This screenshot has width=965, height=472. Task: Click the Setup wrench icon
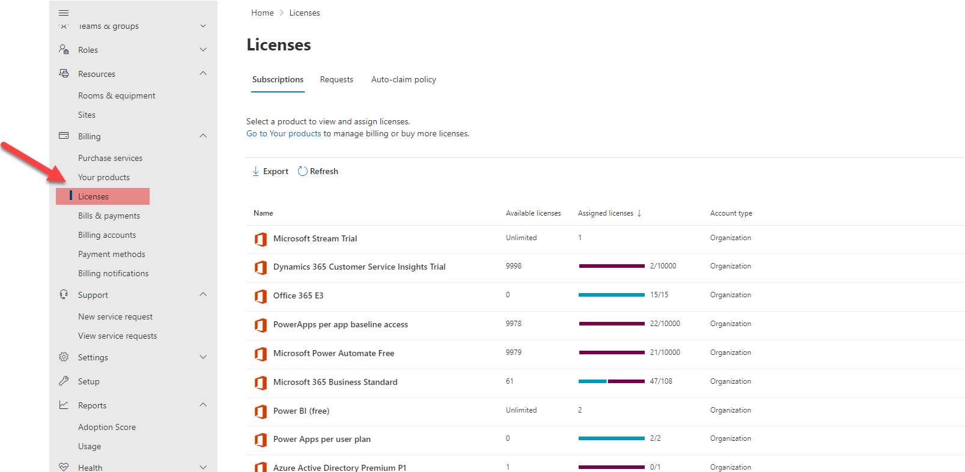coord(64,381)
